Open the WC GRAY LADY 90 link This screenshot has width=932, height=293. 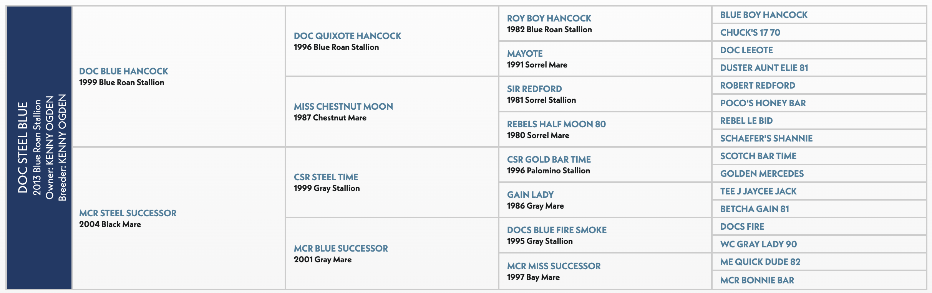(x=758, y=244)
